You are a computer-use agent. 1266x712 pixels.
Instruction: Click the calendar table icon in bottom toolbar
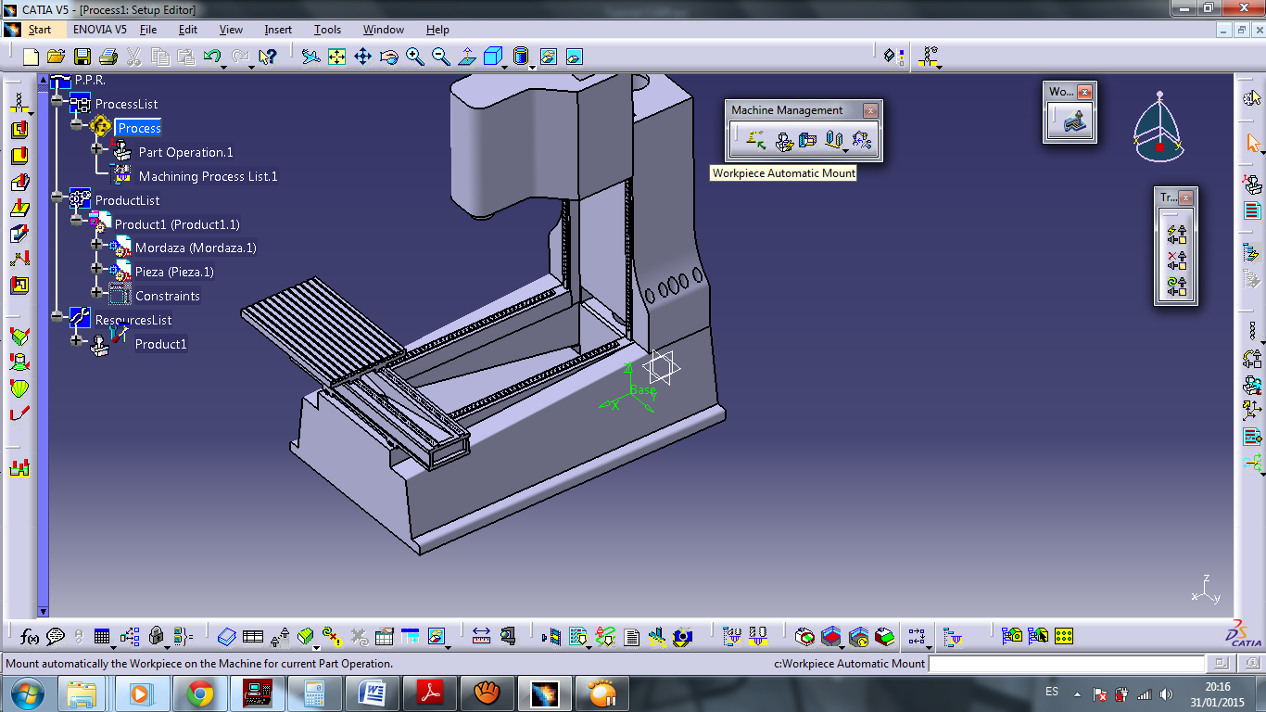pos(385,637)
